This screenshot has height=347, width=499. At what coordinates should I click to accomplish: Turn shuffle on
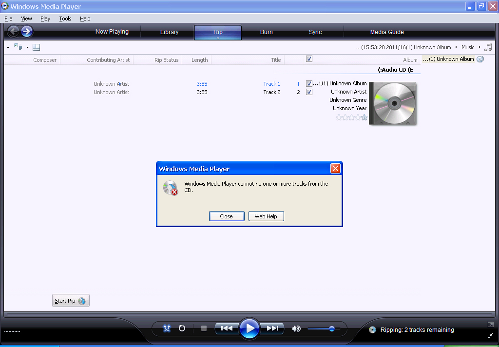(167, 328)
